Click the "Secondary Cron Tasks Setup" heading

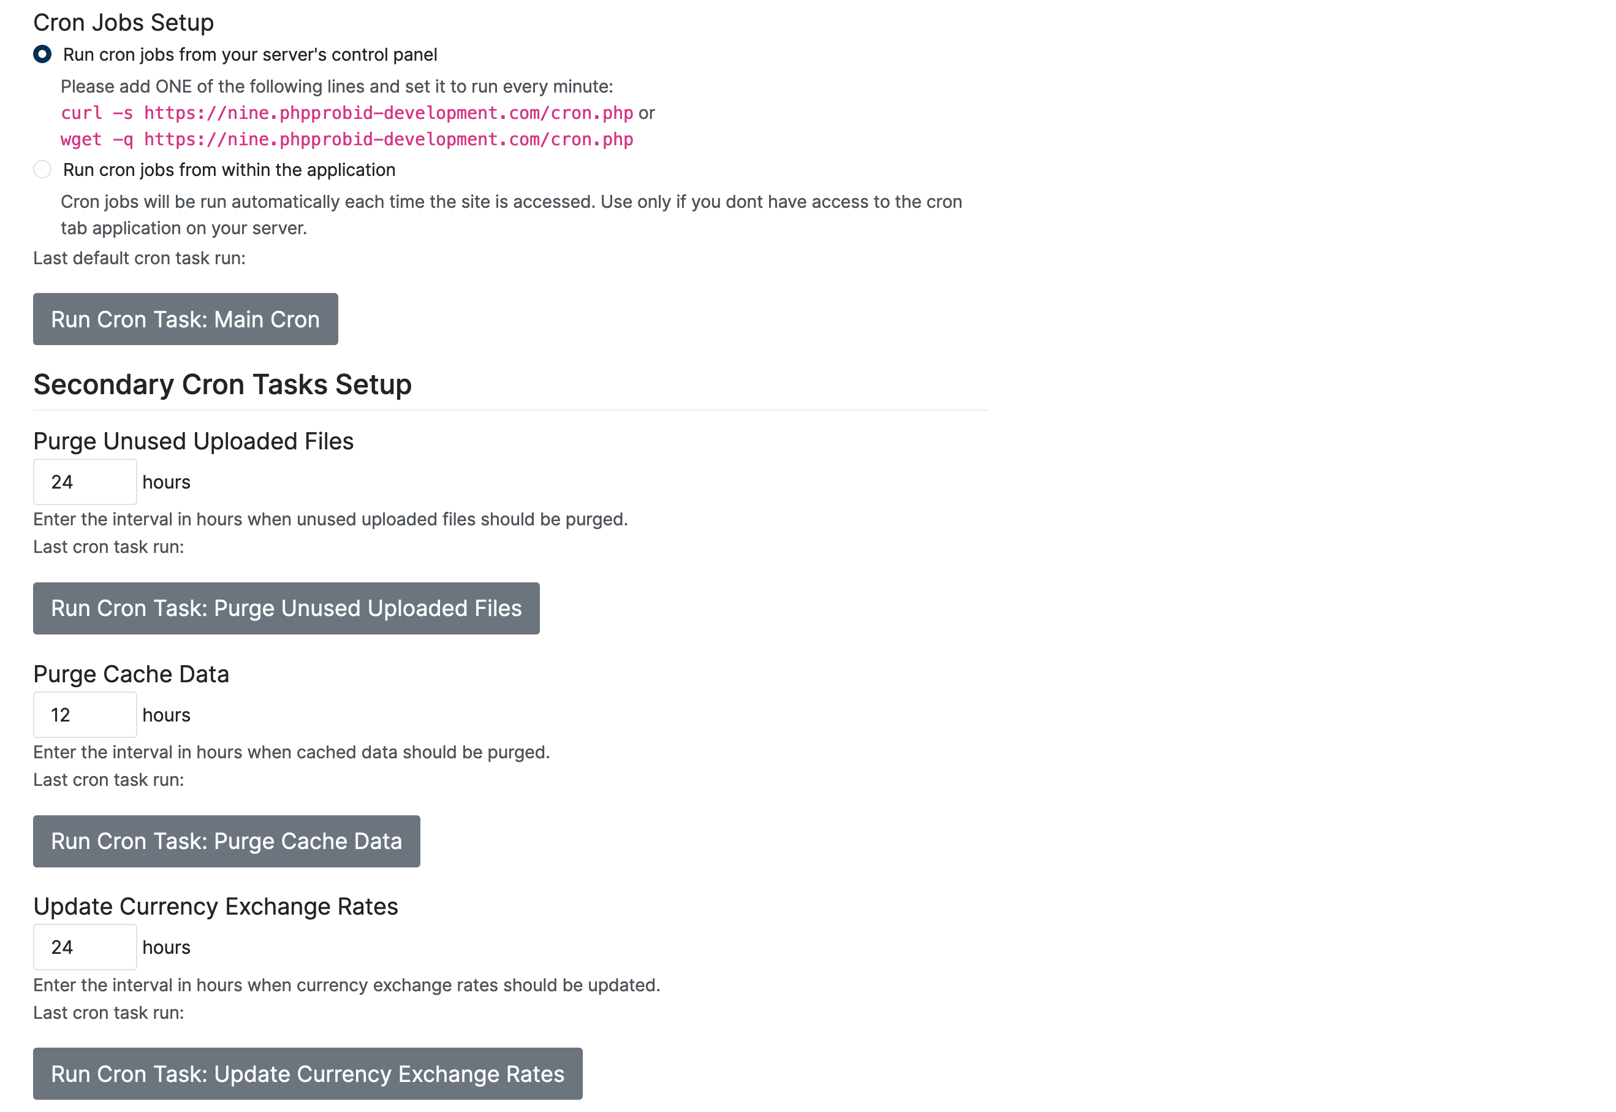[222, 384]
